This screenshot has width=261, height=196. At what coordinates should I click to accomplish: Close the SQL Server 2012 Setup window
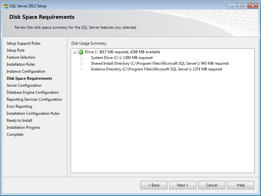[x=253, y=6]
